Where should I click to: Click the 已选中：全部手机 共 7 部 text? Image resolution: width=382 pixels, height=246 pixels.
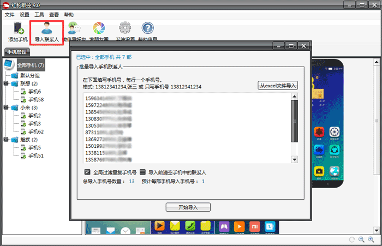[104, 57]
